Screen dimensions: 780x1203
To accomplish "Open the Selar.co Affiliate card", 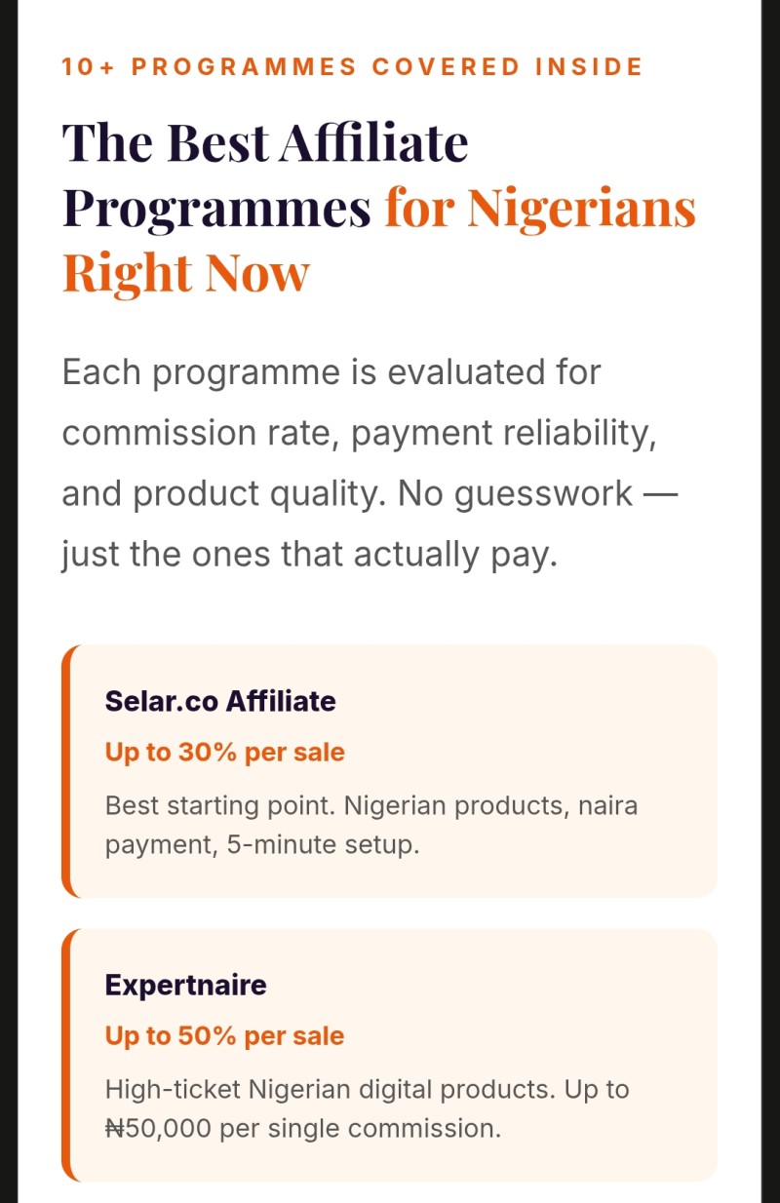I will click(x=389, y=771).
